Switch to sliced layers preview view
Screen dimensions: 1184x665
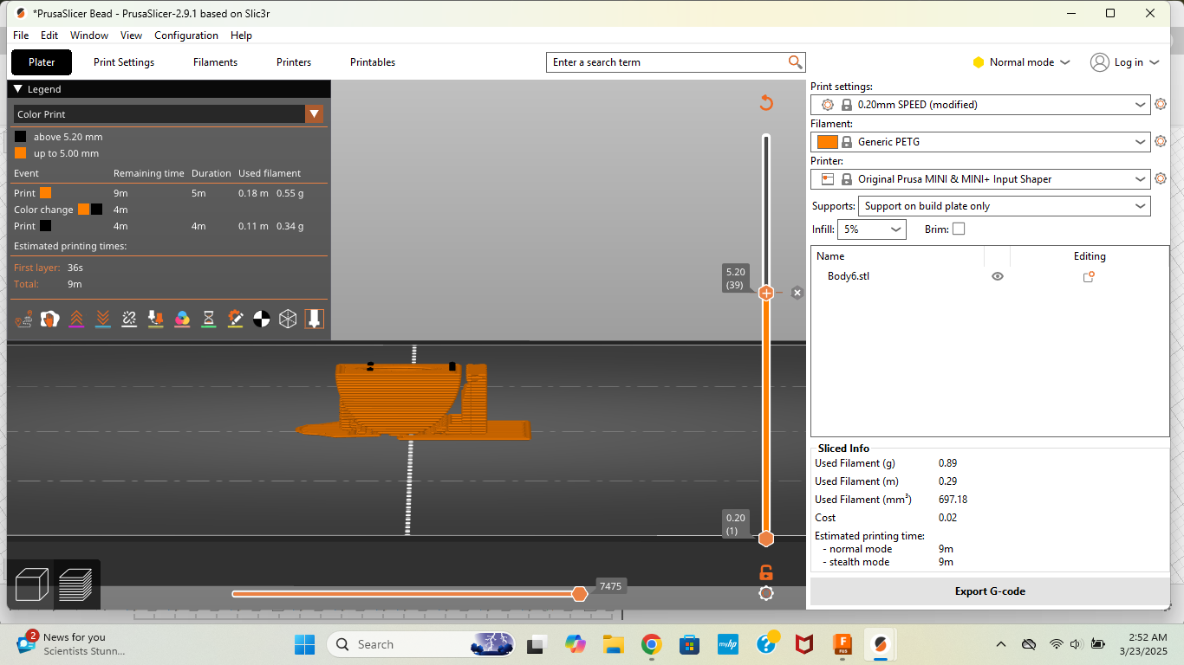click(x=75, y=584)
